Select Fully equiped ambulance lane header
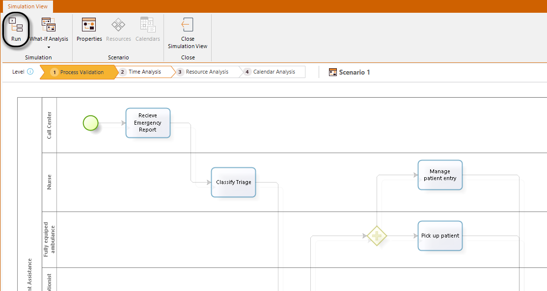 tap(49, 240)
